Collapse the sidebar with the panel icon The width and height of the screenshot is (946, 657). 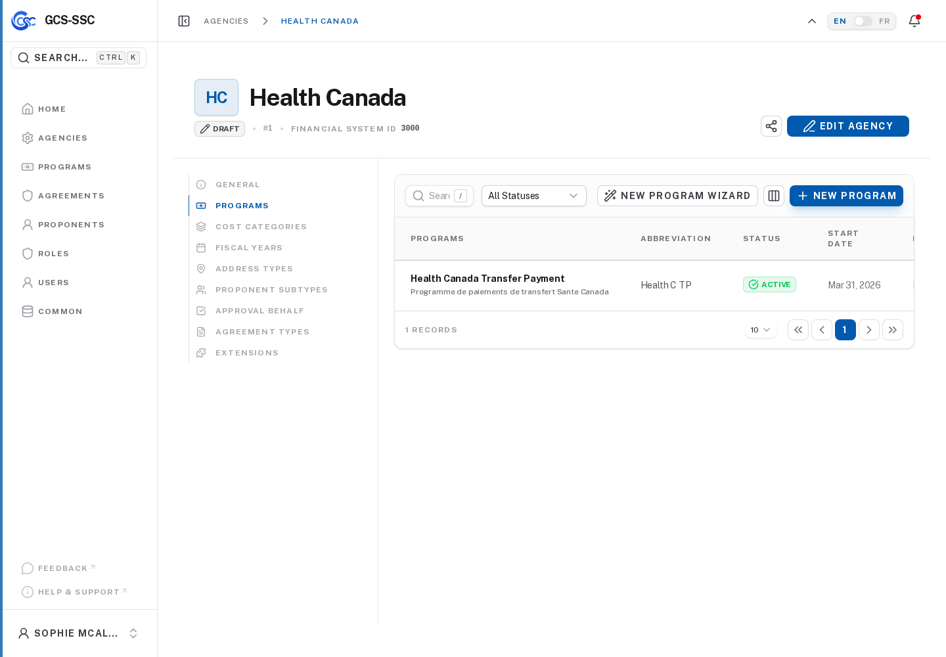click(x=184, y=21)
